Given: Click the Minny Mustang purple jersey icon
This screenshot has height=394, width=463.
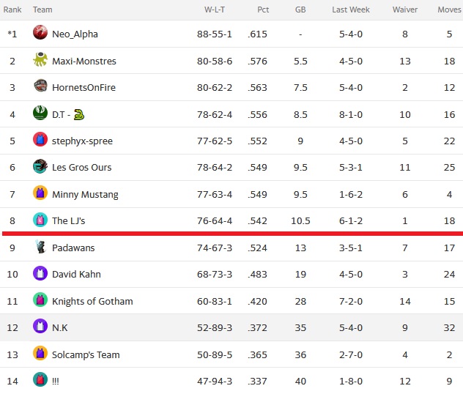Looking at the screenshot, I should [x=40, y=193].
